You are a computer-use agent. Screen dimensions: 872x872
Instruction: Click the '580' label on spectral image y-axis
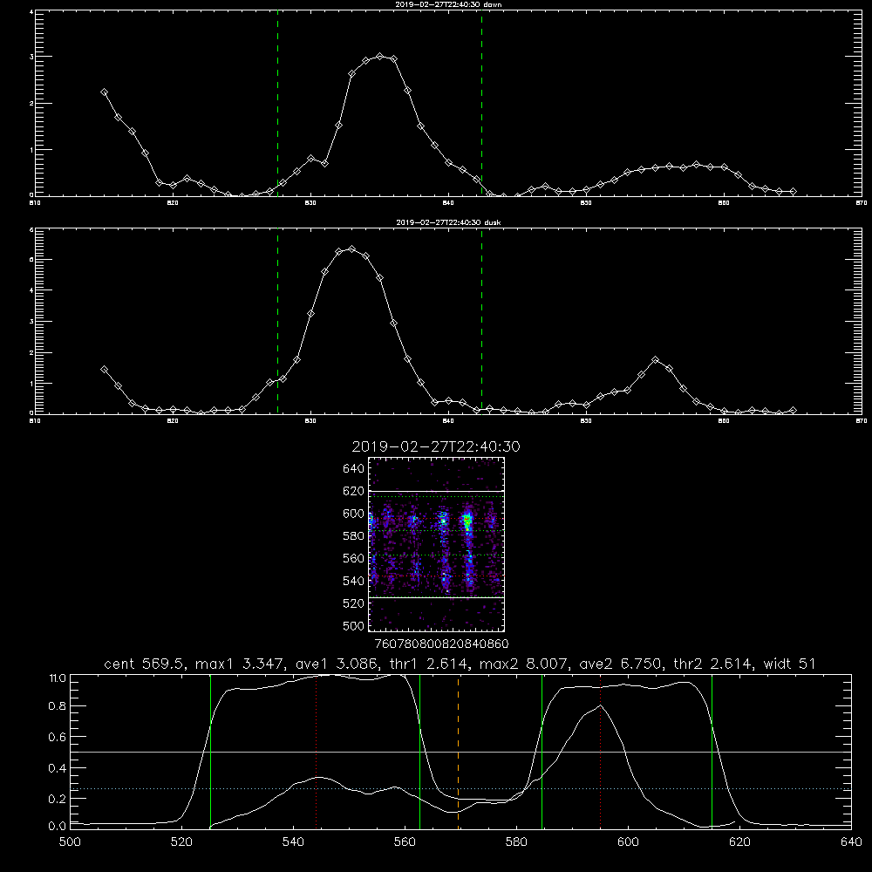[x=353, y=536]
